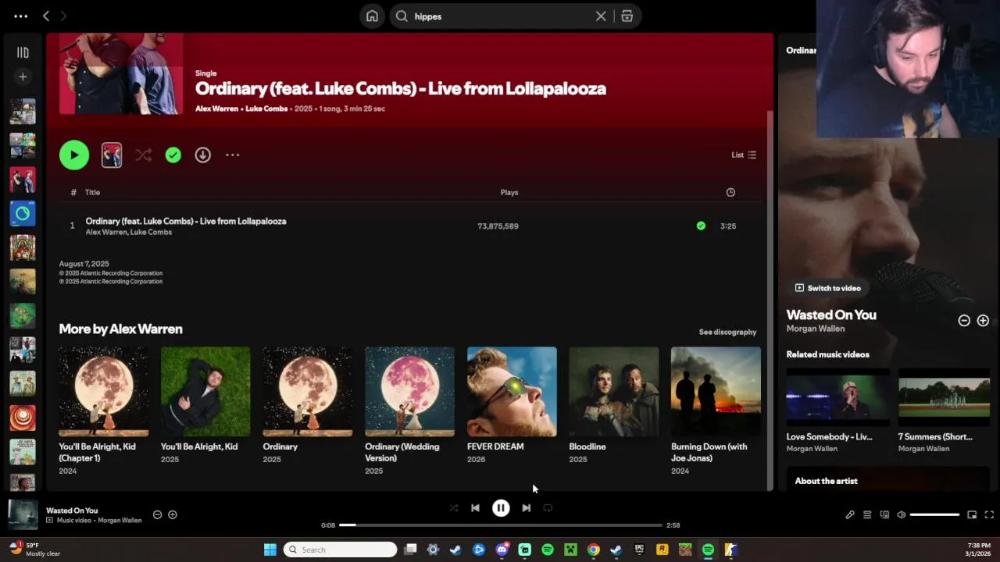This screenshot has width=1000, height=562.
Task: Open Connect to a device
Action: (x=884, y=514)
